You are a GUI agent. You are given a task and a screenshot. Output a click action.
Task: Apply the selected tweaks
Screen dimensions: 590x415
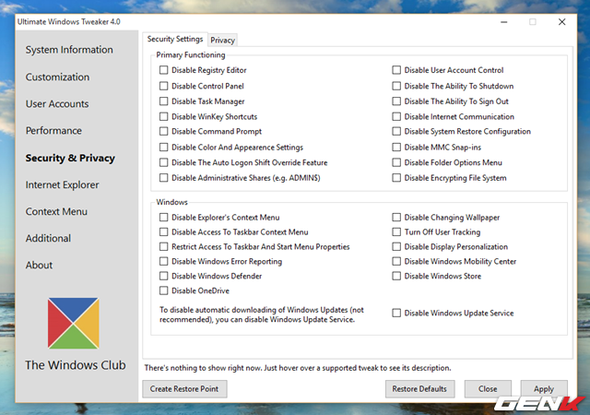[544, 388]
